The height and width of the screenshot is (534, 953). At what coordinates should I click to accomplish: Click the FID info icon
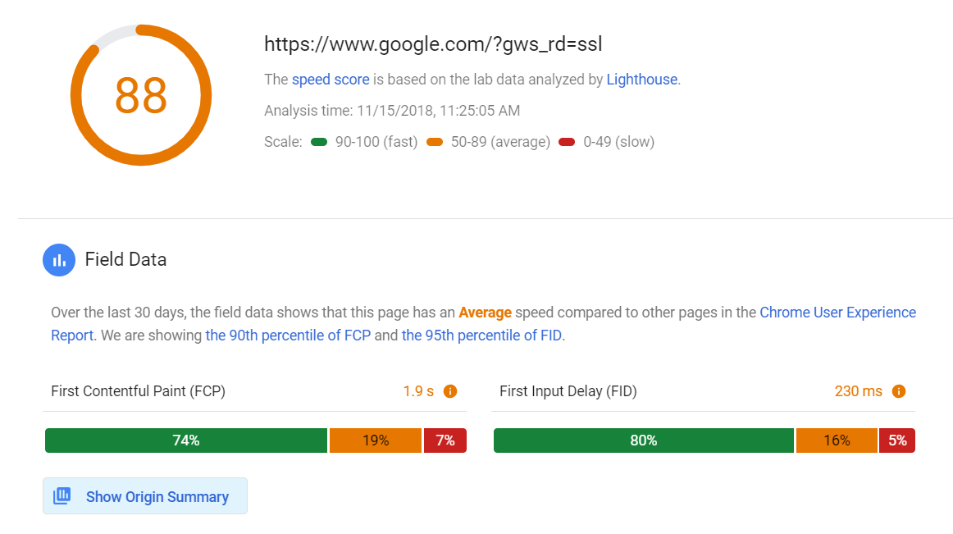coord(898,391)
